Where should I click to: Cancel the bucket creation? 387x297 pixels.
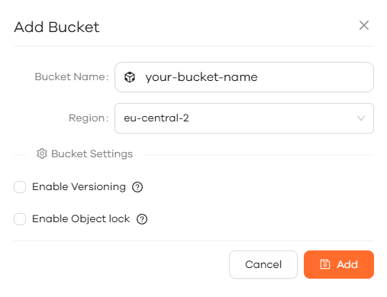coord(263,264)
